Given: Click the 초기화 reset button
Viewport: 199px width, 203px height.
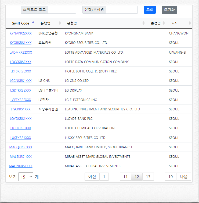Looking at the screenshot, I should [x=169, y=10].
